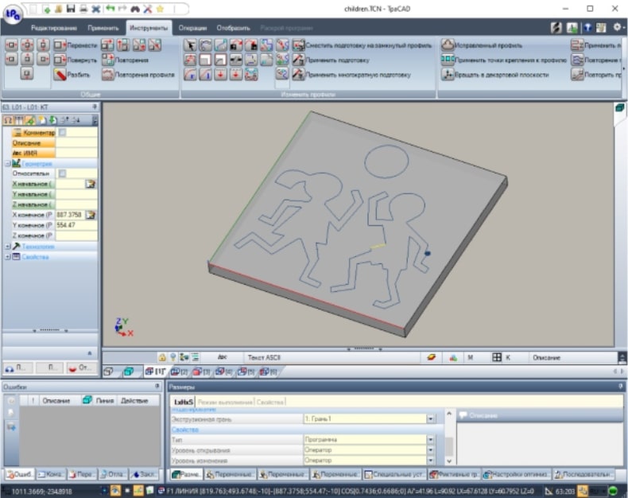
Task: Click Применить подготовку hammer tool
Action: point(331,60)
